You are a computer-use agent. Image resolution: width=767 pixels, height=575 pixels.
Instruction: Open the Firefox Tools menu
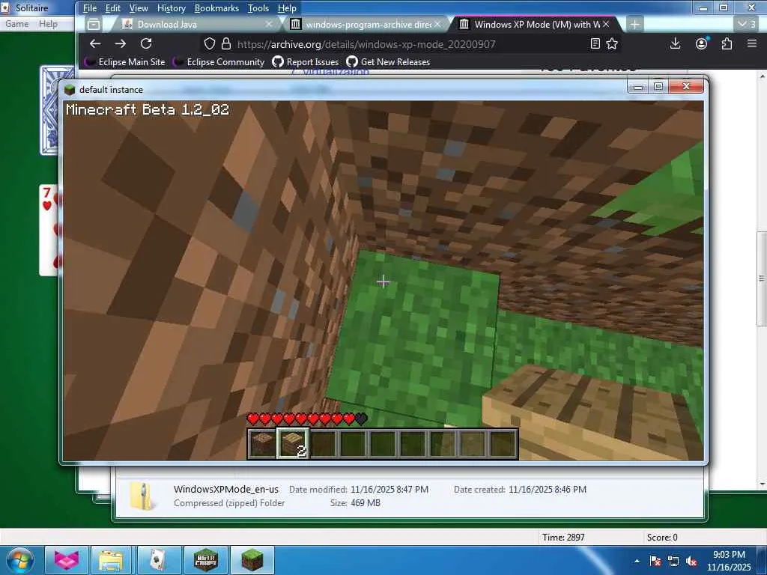tap(258, 8)
